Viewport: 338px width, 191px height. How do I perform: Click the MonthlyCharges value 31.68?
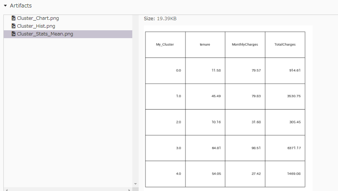tap(256, 122)
